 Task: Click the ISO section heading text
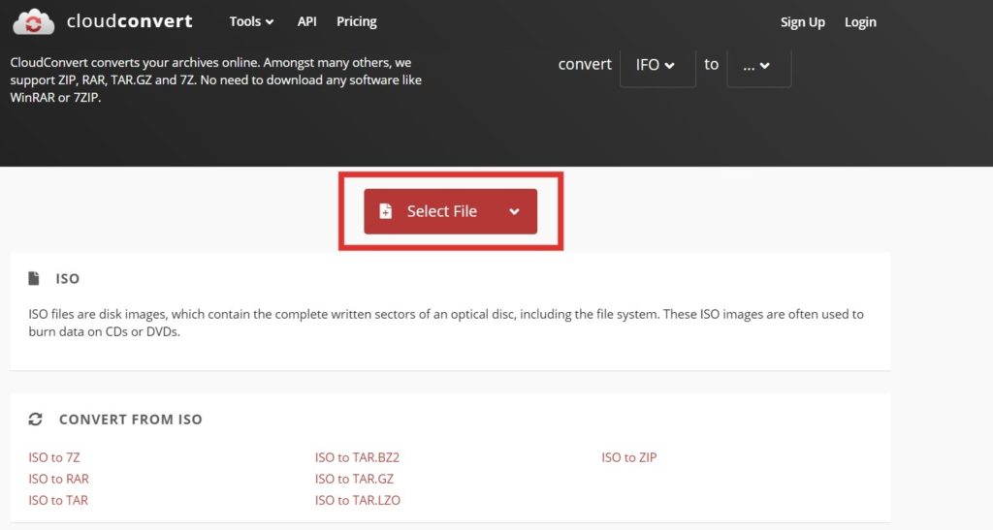coord(67,279)
